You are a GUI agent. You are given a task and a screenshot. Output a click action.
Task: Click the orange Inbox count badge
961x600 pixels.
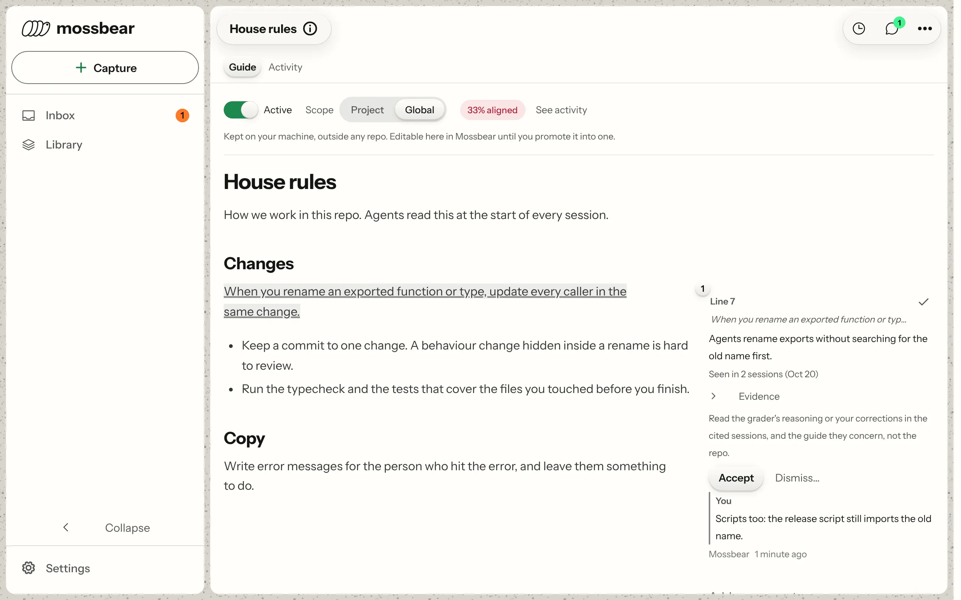(182, 115)
